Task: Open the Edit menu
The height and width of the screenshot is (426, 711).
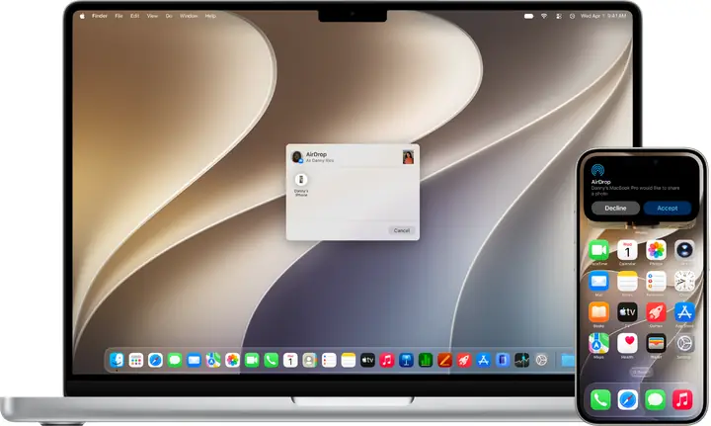Action: click(x=134, y=16)
